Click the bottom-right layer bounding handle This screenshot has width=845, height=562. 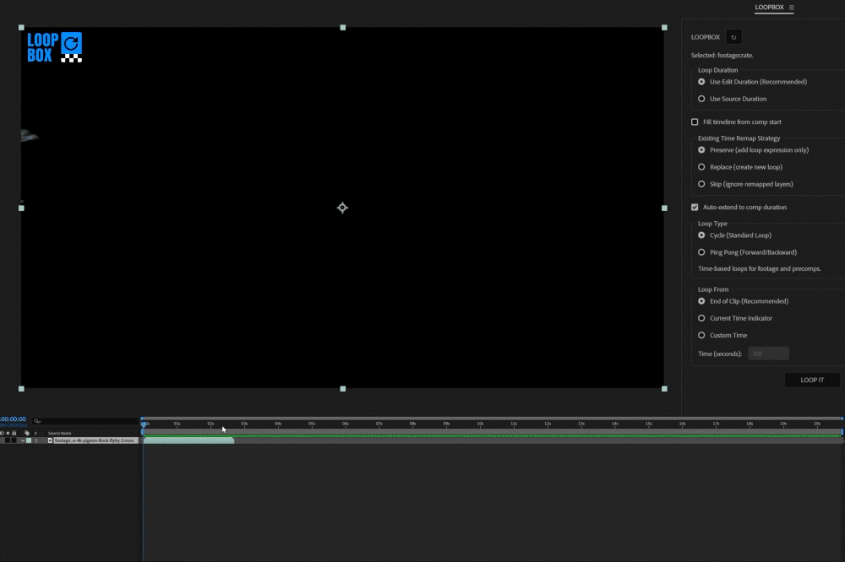[664, 389]
